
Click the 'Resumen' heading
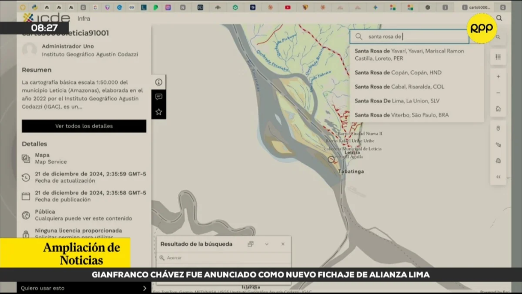(37, 69)
